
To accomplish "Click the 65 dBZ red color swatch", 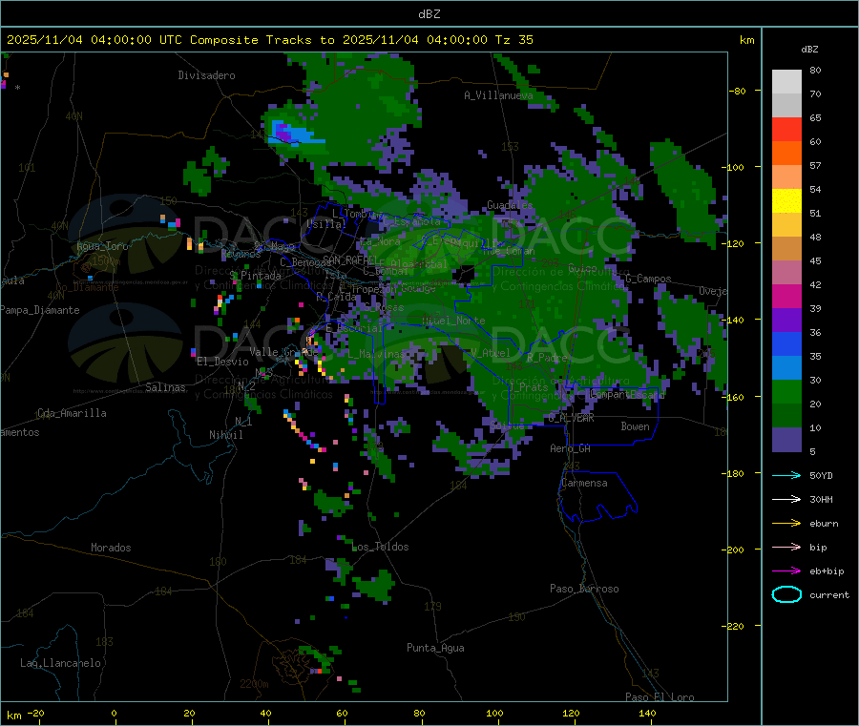I will point(786,129).
